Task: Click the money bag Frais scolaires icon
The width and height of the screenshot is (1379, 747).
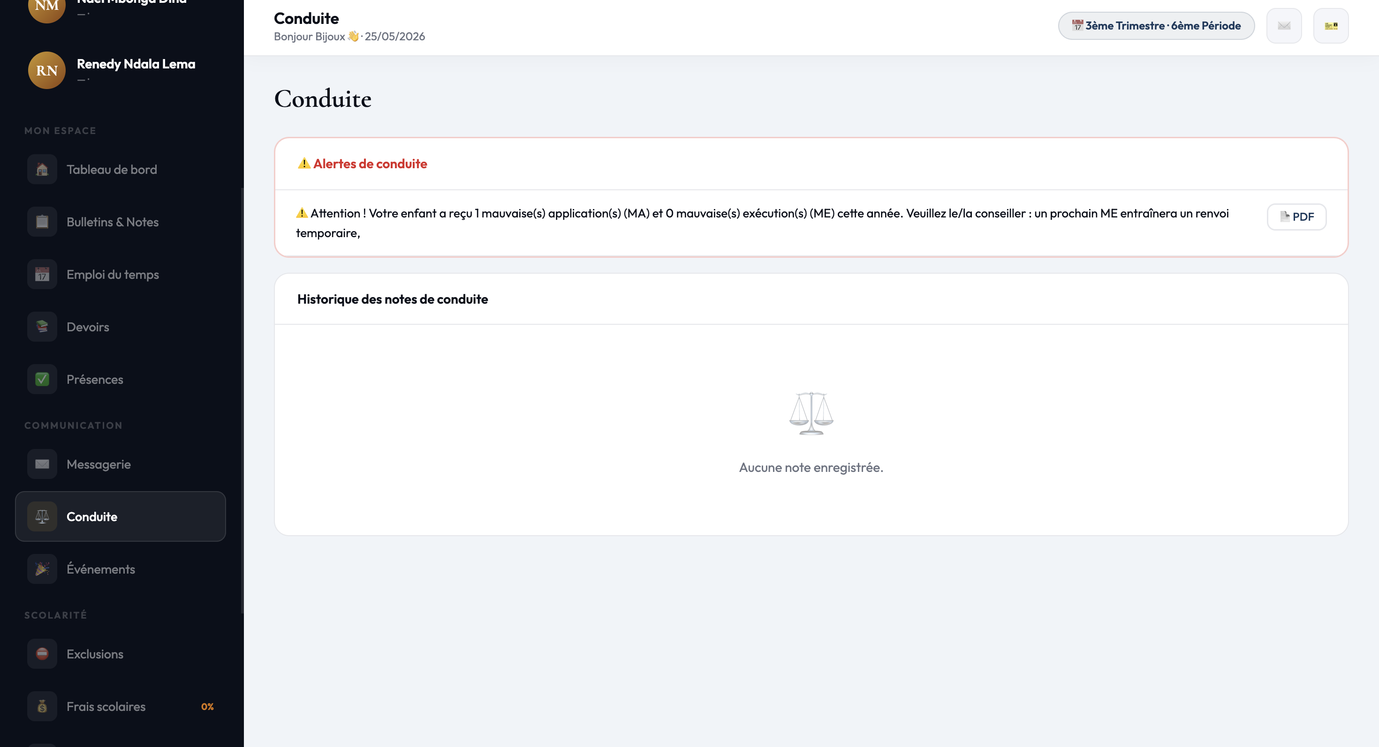Action: coord(42,706)
